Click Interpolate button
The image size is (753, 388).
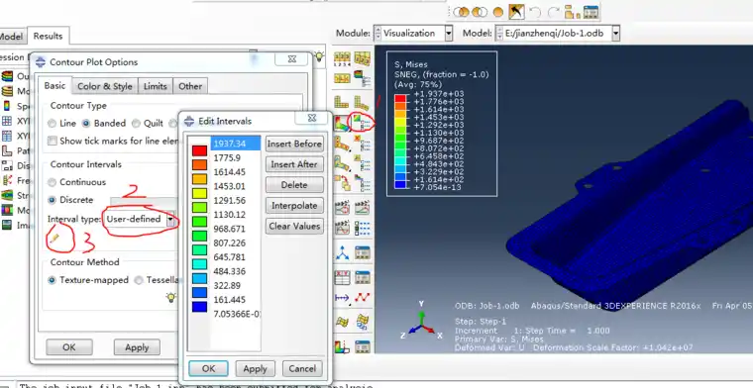point(294,206)
